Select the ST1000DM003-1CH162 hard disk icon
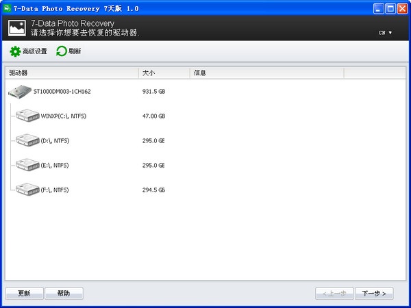Screen dimensions: 411x308 point(20,92)
